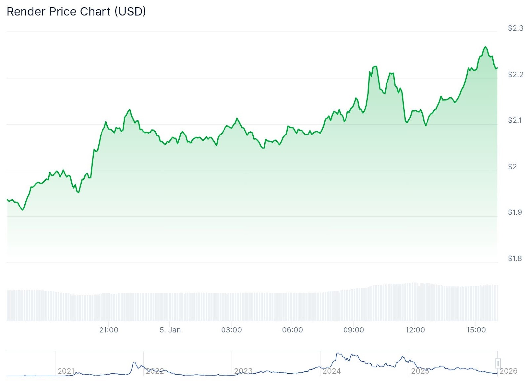529x386 pixels.
Task: Click the 2024 price peak in navigator
Action: 338,354
